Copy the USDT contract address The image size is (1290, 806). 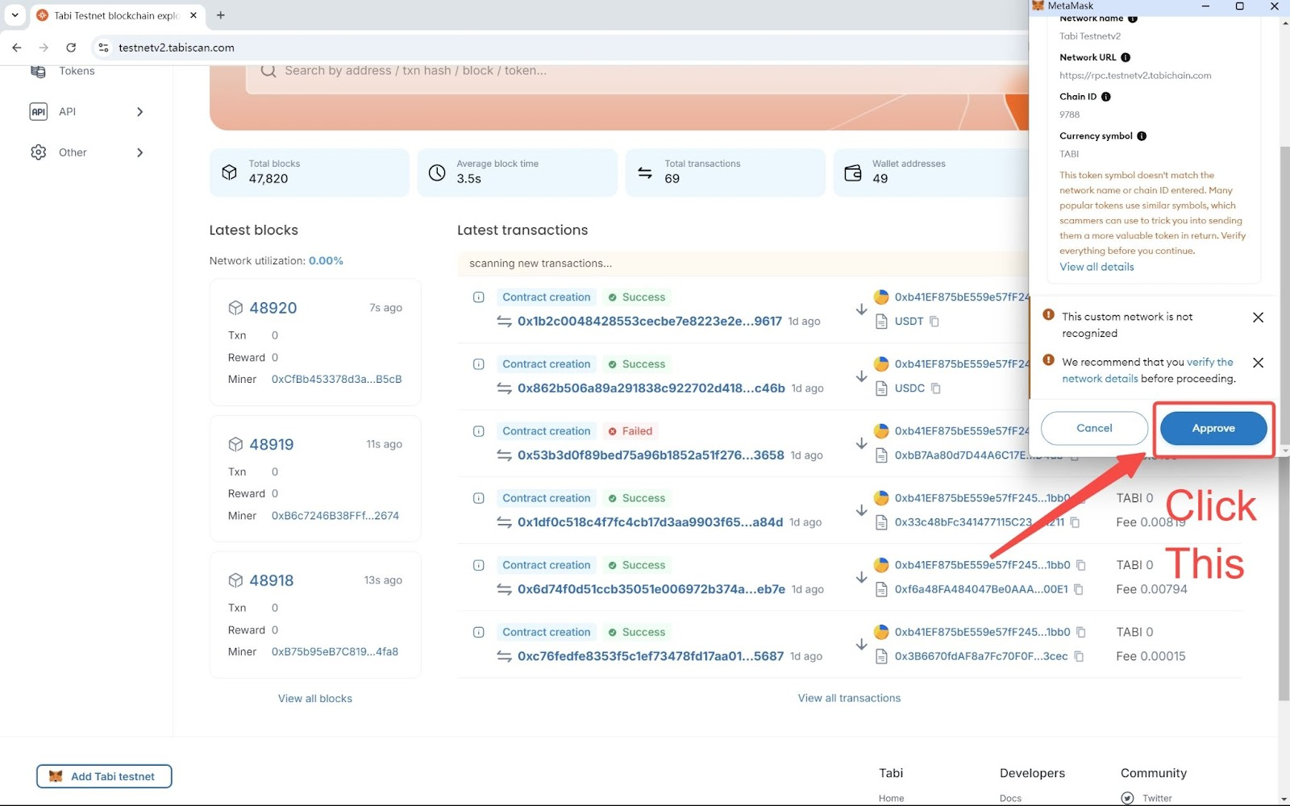934,321
